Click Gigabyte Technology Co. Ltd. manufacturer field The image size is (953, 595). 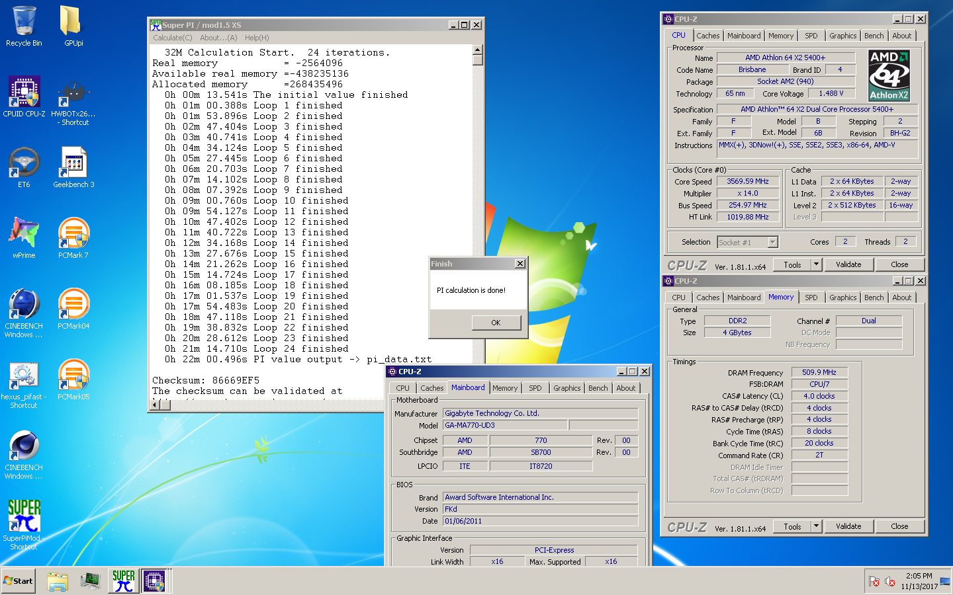tap(541, 413)
